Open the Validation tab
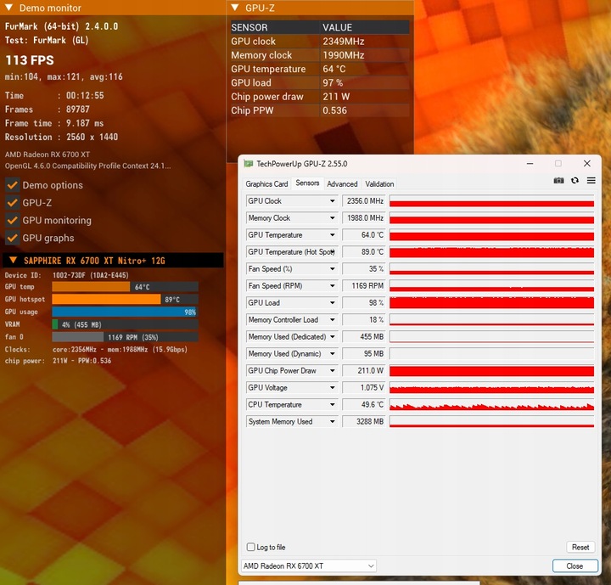The height and width of the screenshot is (585, 611). [379, 183]
